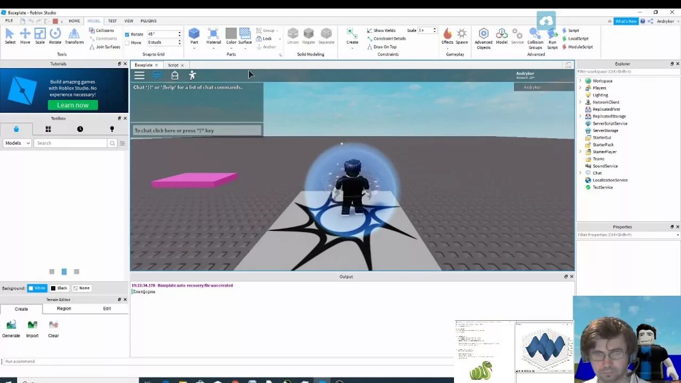
Task: Open the Toolbox Creations lightbulb tab
Action: (112, 129)
